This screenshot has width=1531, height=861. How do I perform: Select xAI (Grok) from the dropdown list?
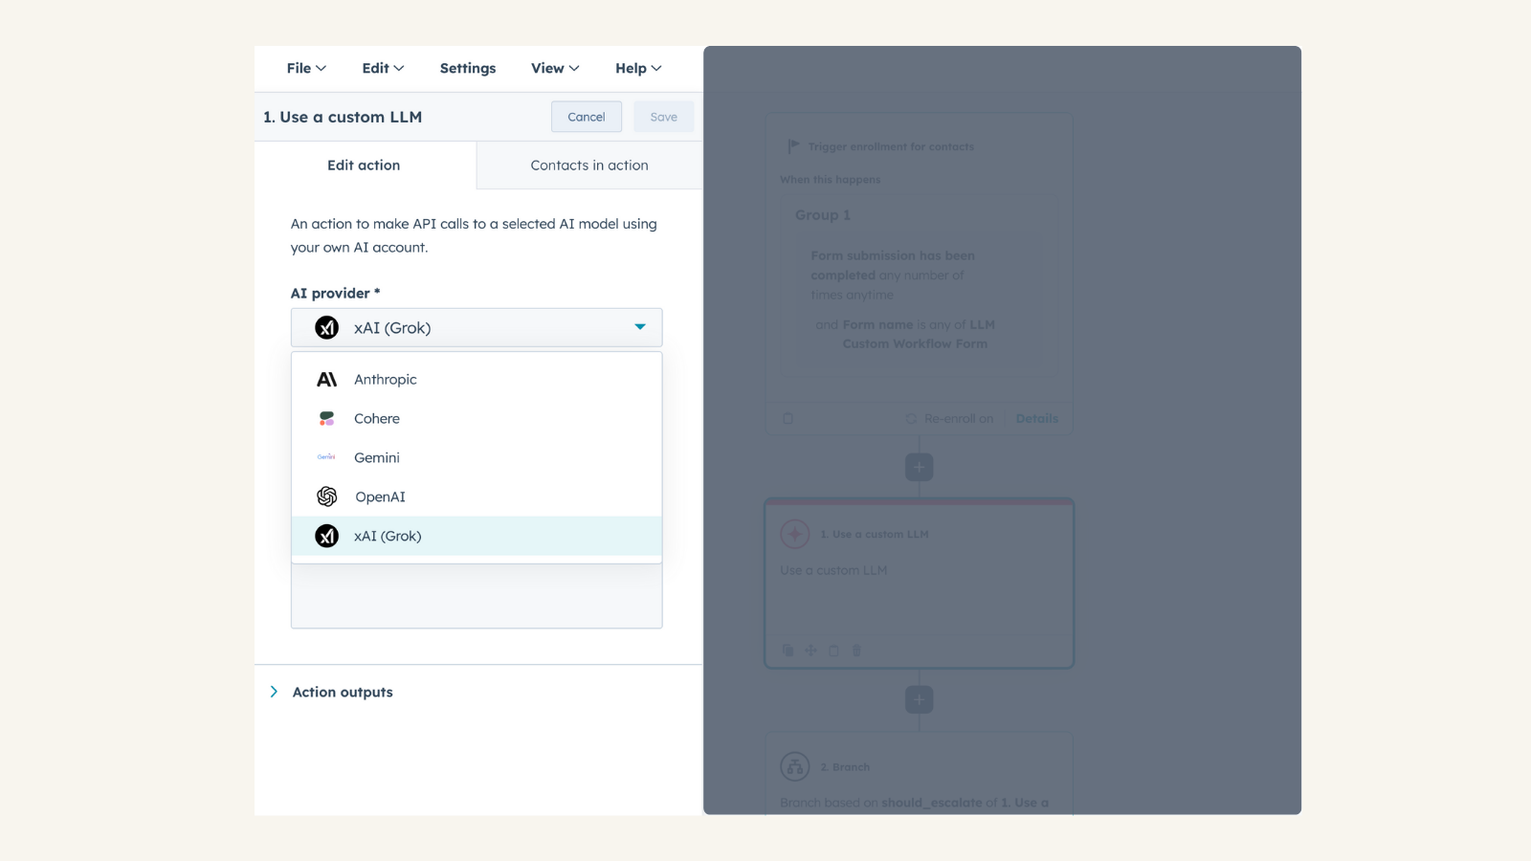point(387,536)
